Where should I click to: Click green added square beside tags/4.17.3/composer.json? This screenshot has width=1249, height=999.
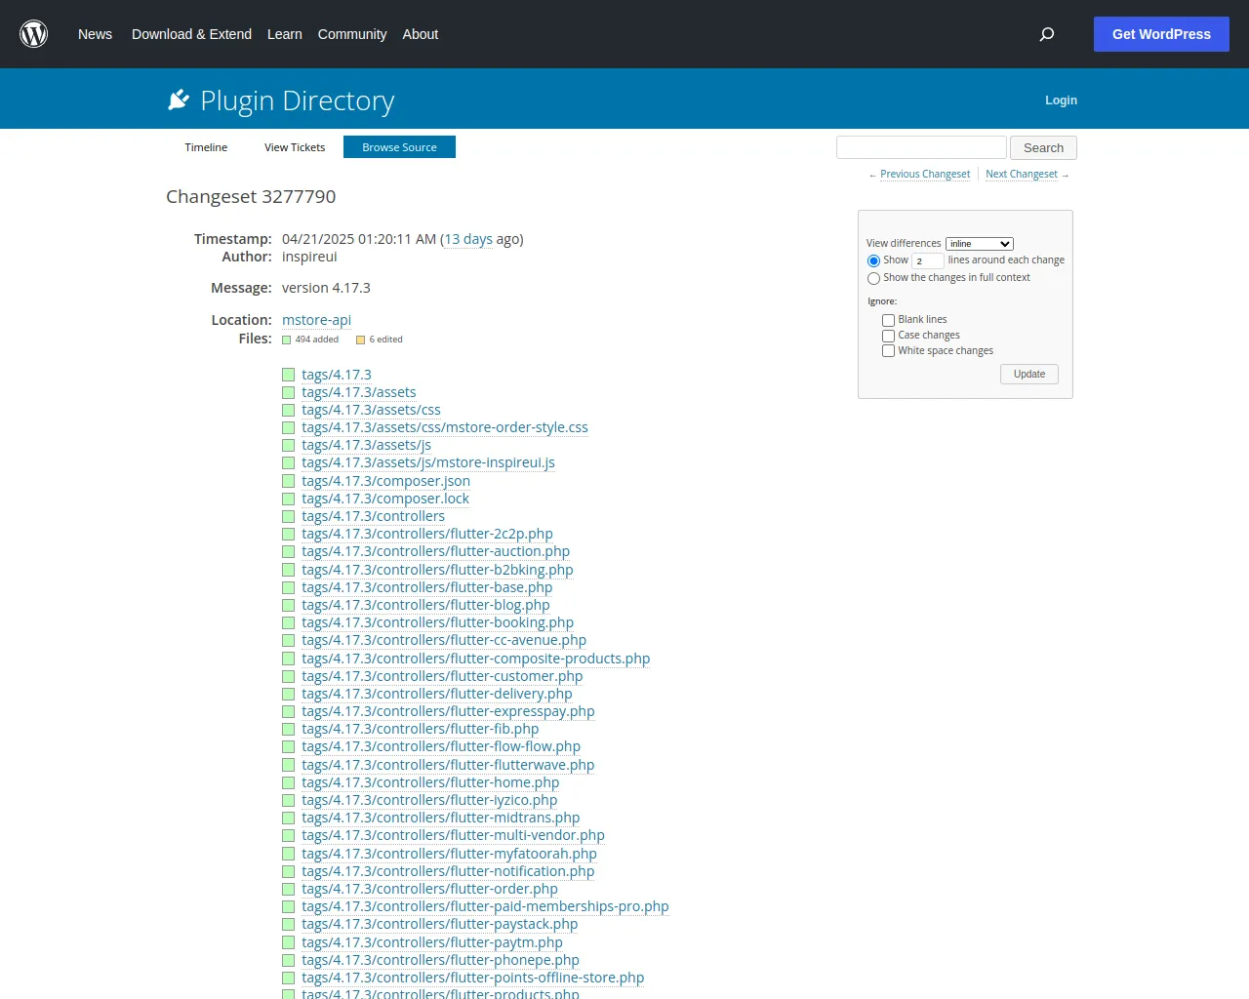click(x=288, y=481)
